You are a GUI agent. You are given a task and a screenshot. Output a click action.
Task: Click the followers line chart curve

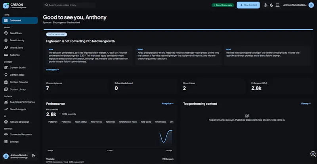pos(166,136)
